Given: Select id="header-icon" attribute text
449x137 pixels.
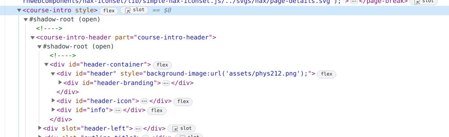Looking at the screenshot, I should (105, 101).
